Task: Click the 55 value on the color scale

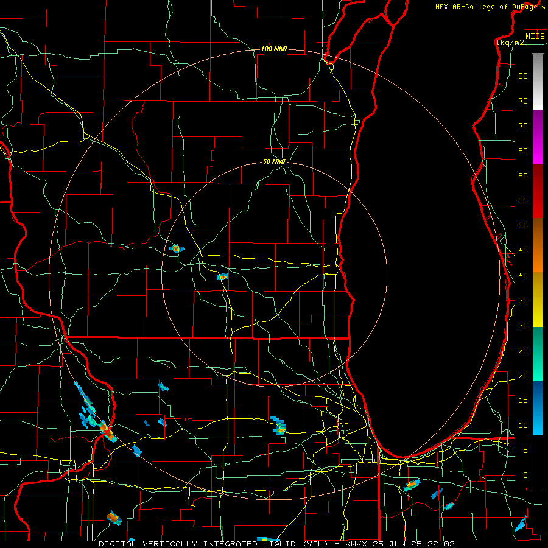Action: (x=523, y=201)
